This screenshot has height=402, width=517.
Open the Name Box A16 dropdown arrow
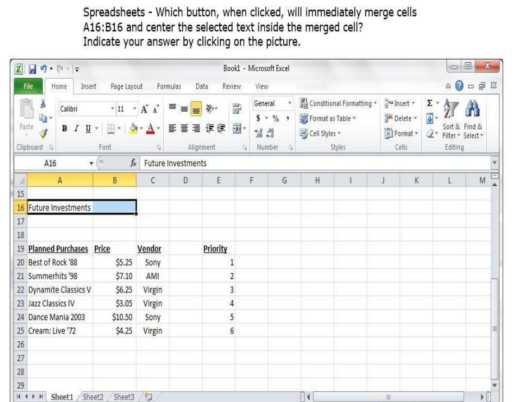pyautogui.click(x=91, y=163)
